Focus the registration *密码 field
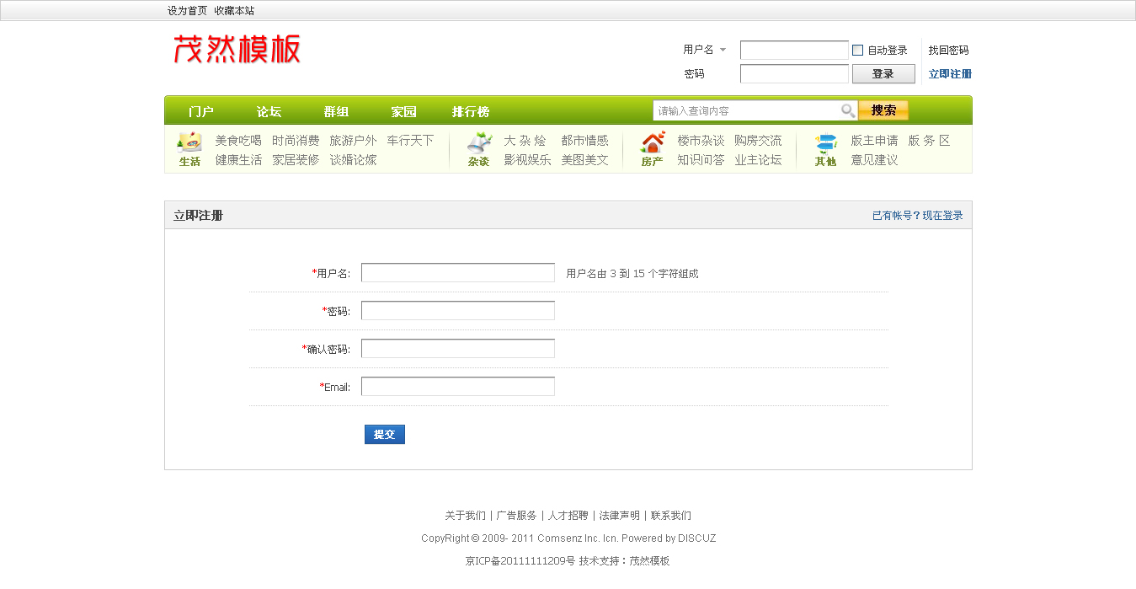Screen dimensions: 1136x589 (x=458, y=311)
